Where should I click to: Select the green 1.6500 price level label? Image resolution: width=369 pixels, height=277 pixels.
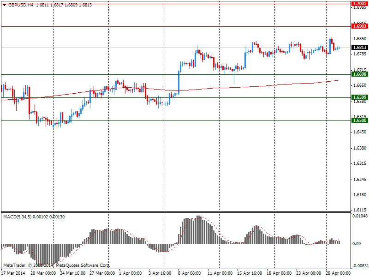pos(359,120)
